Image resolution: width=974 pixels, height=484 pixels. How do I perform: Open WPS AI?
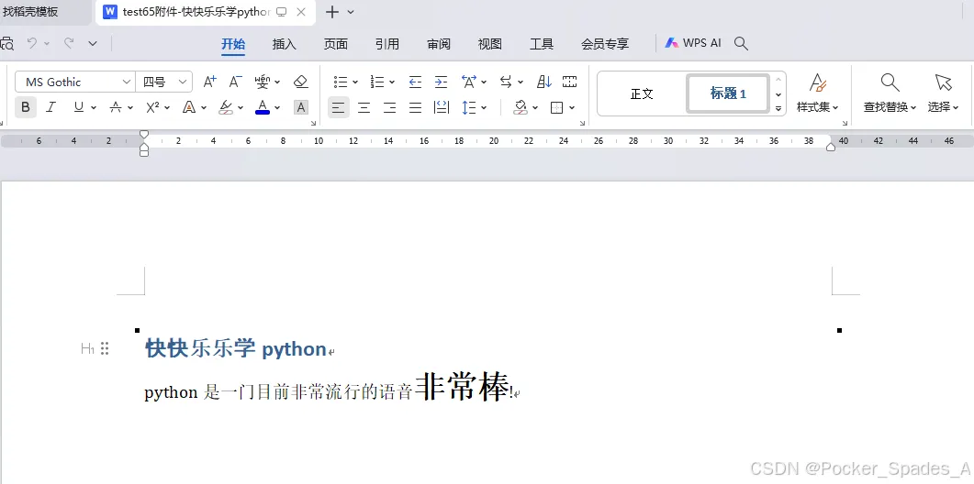tap(693, 43)
